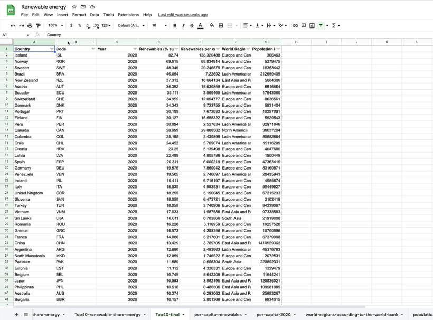The height and width of the screenshot is (320, 433).
Task: Open the font family dropdown
Action: click(131, 26)
